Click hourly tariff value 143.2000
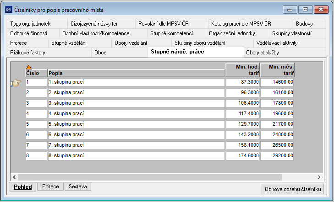Image resolution: width=334 pixels, height=202 pixels. [x=242, y=135]
